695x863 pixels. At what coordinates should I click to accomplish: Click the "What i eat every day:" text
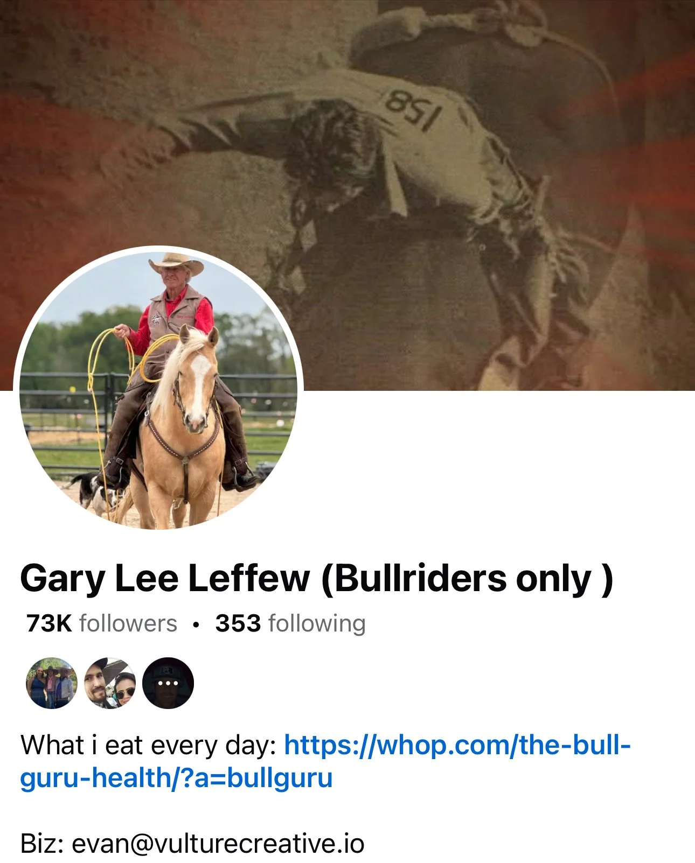[148, 745]
